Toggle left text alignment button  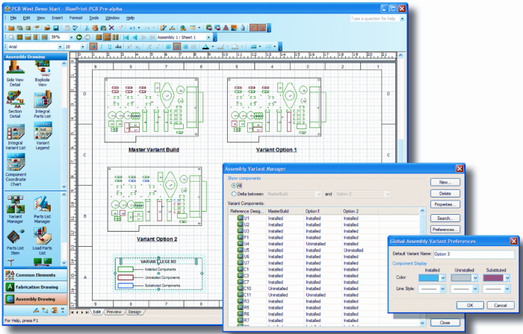(169, 47)
